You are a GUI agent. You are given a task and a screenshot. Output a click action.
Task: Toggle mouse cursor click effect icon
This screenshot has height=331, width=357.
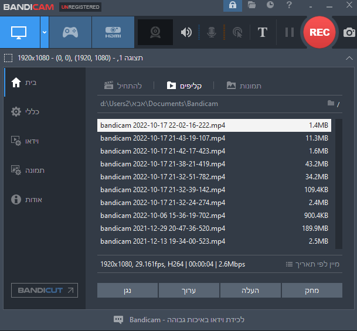(x=237, y=32)
